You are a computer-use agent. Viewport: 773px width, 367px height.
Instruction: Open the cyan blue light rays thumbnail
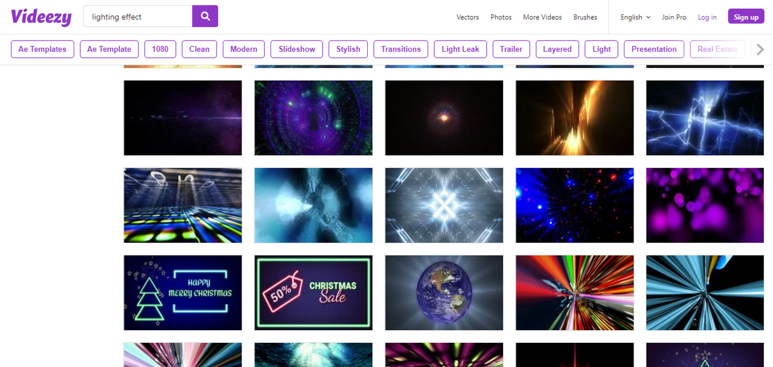705,293
